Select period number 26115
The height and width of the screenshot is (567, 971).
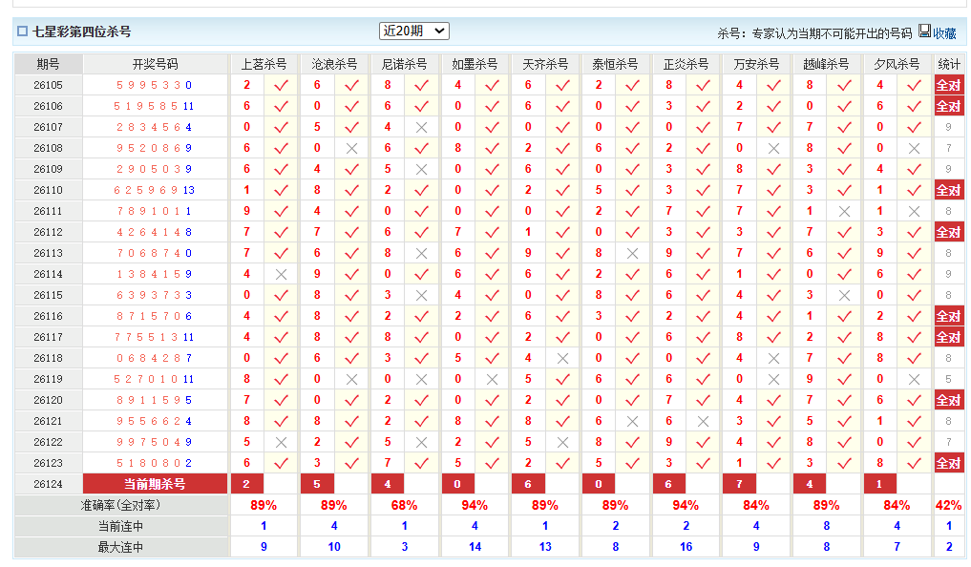[49, 295]
